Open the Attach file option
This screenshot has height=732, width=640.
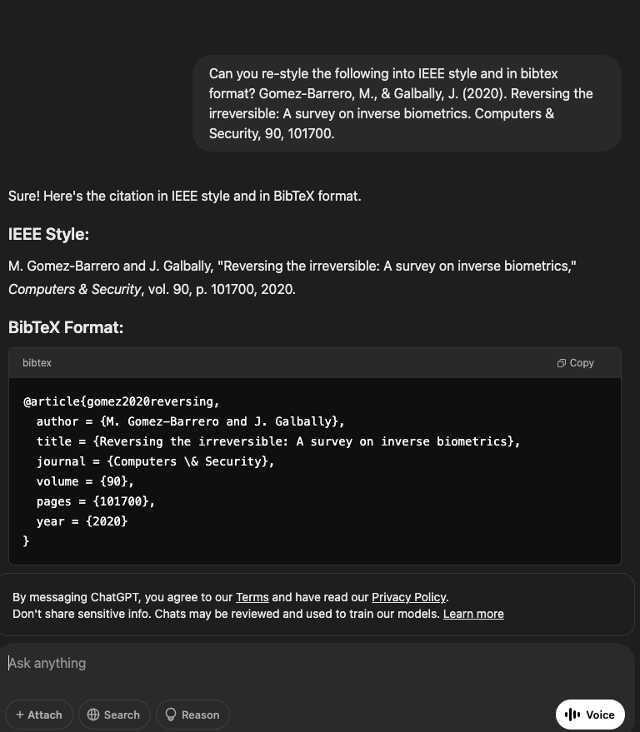(x=39, y=715)
